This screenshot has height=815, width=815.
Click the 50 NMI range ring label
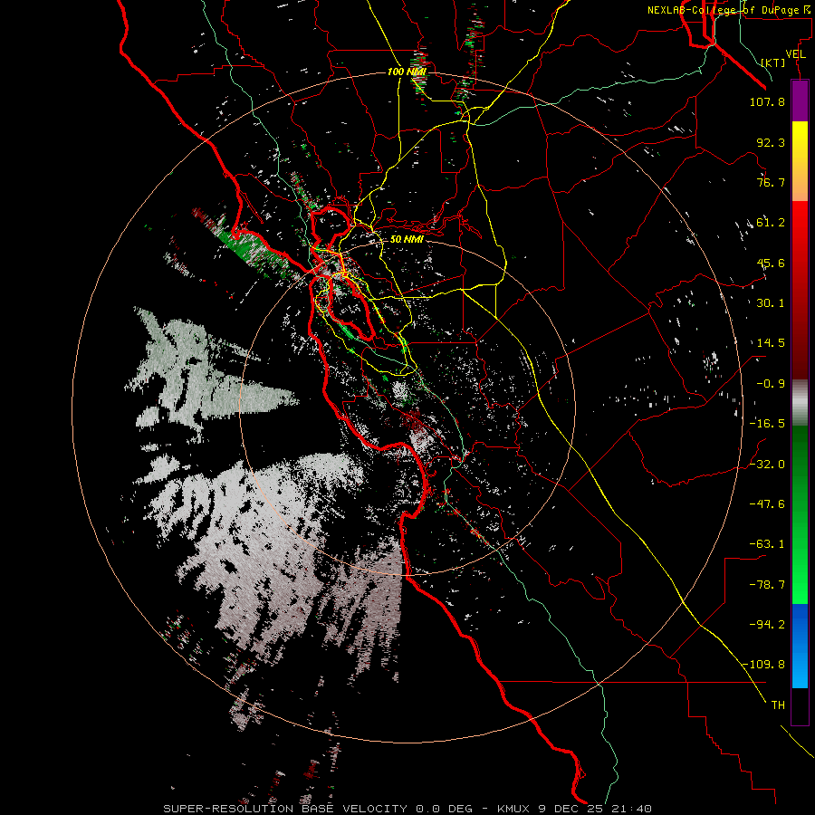pyautogui.click(x=407, y=239)
